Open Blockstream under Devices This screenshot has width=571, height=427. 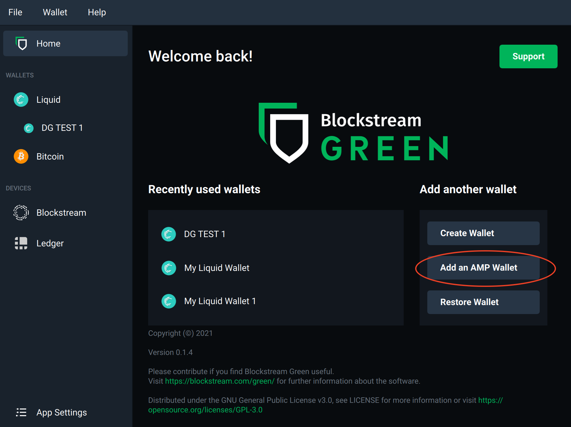61,213
